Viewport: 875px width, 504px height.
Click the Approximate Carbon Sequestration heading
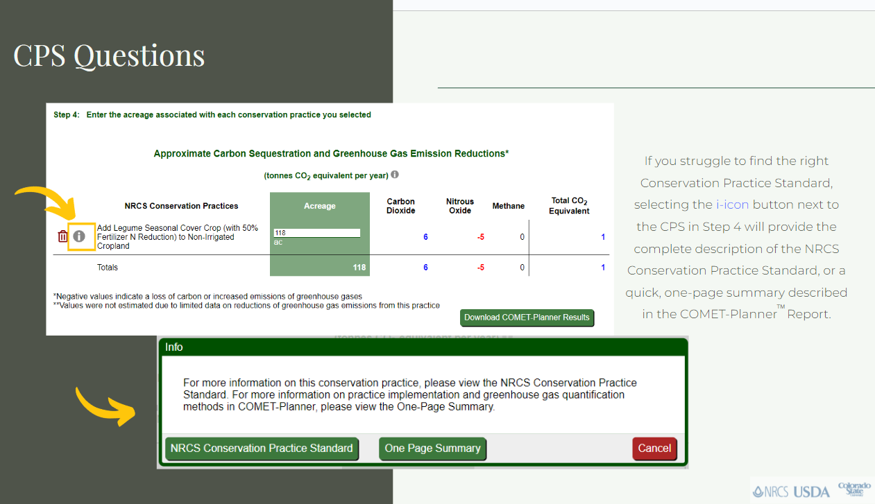point(331,154)
